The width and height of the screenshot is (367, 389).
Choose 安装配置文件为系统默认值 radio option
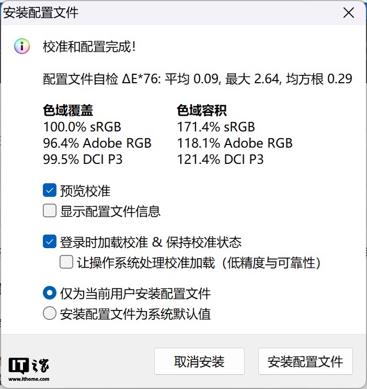point(50,314)
